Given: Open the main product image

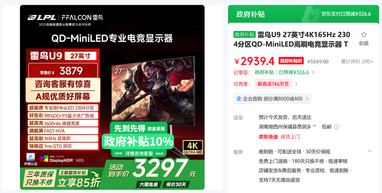Looking at the screenshot, I should (112, 97).
